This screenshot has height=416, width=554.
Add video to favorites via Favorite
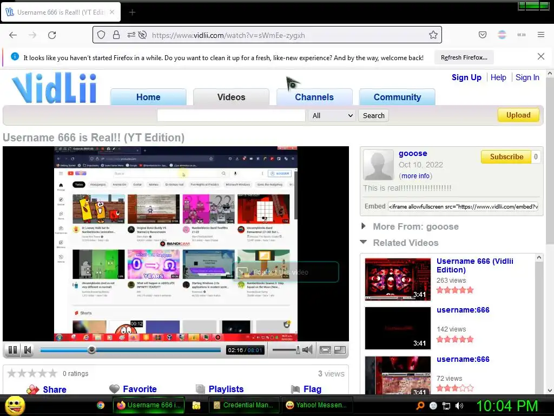click(133, 389)
